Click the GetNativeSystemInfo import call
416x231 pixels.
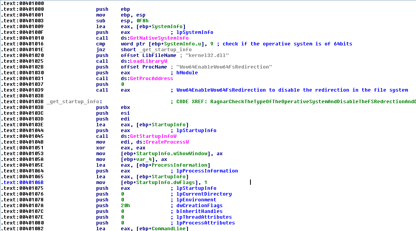click(159, 38)
